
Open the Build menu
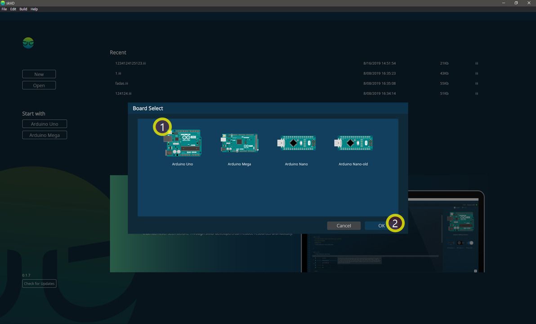(x=23, y=9)
